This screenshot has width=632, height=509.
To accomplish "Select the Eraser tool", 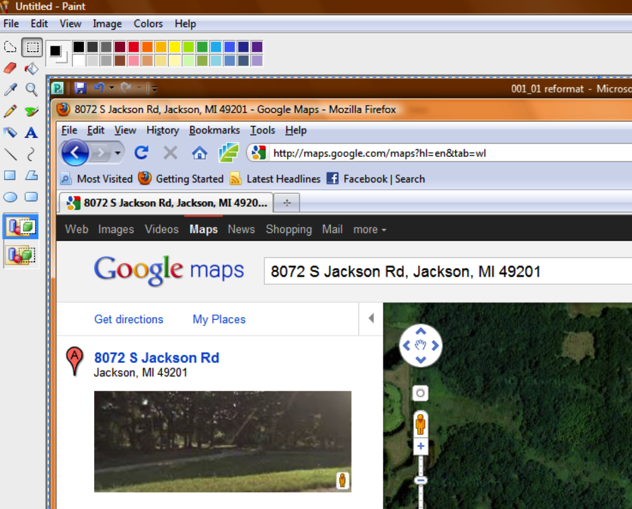I will pyautogui.click(x=9, y=68).
